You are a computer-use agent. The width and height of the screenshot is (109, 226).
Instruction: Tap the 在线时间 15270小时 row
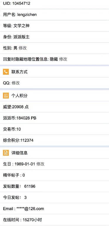pyautogui.click(x=54, y=220)
